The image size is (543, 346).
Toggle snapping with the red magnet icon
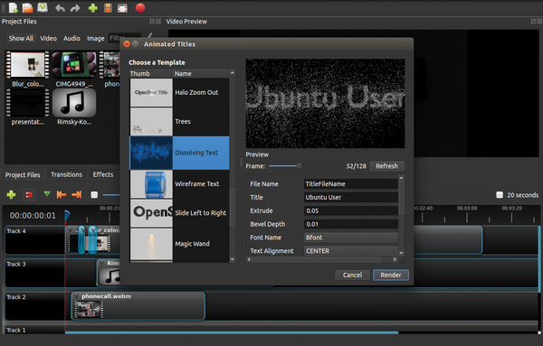29,195
